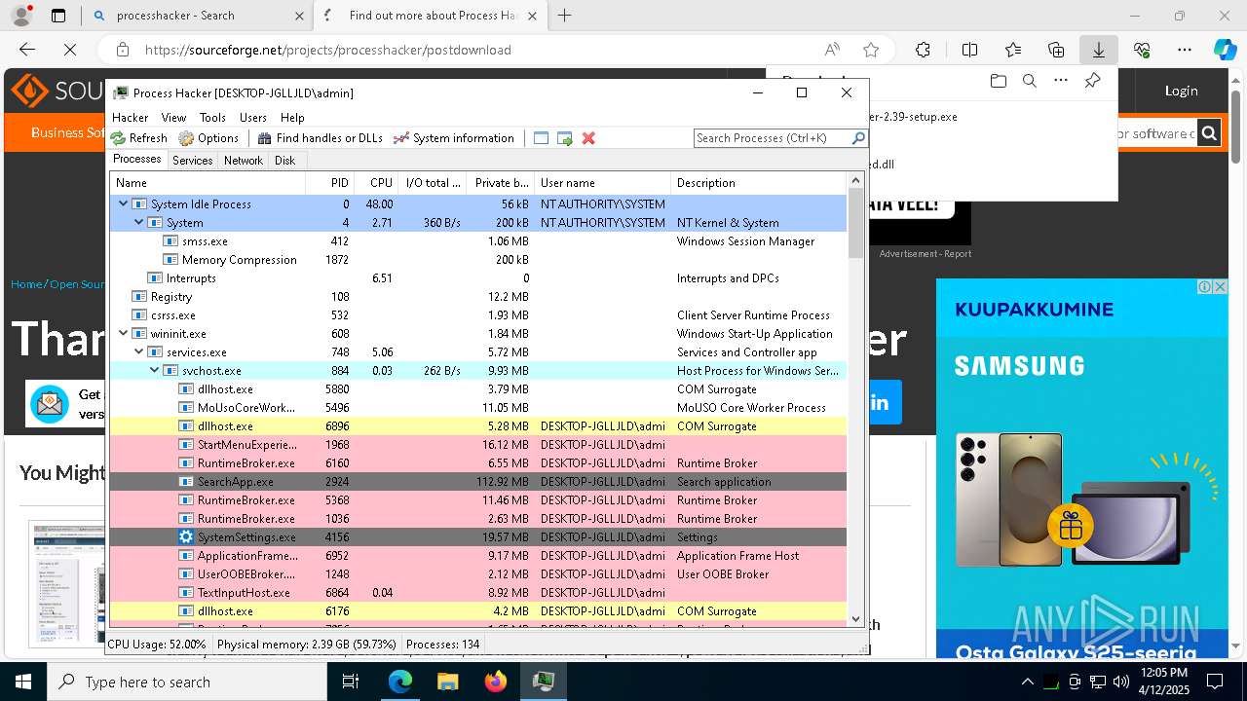
Task: Click the find window and thread icon
Action: [x=565, y=138]
